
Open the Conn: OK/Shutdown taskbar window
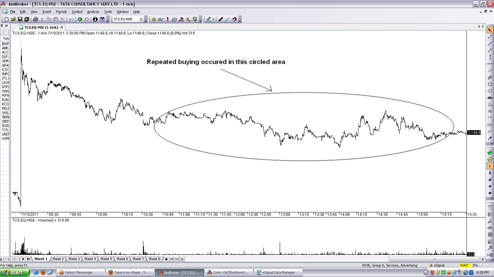point(229,272)
